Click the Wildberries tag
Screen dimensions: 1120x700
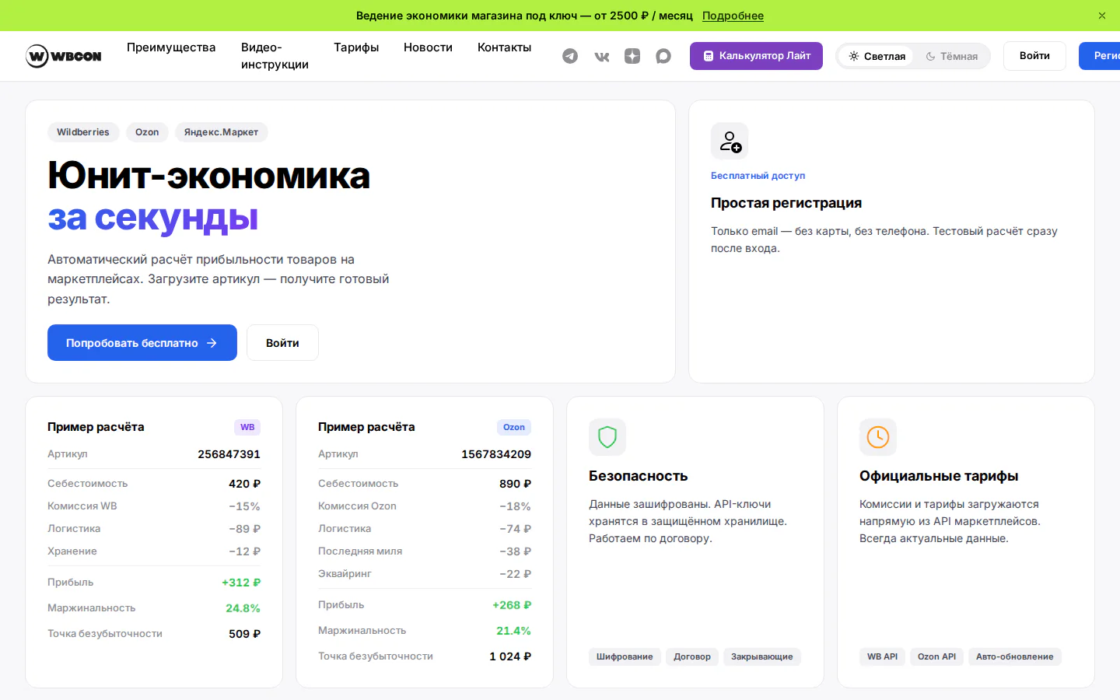[x=83, y=132]
